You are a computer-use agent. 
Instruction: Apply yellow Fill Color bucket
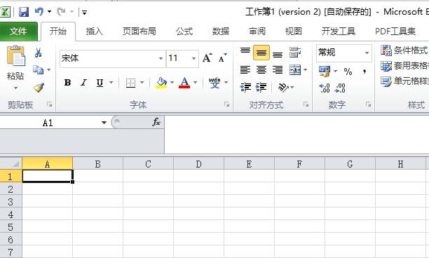click(x=161, y=83)
